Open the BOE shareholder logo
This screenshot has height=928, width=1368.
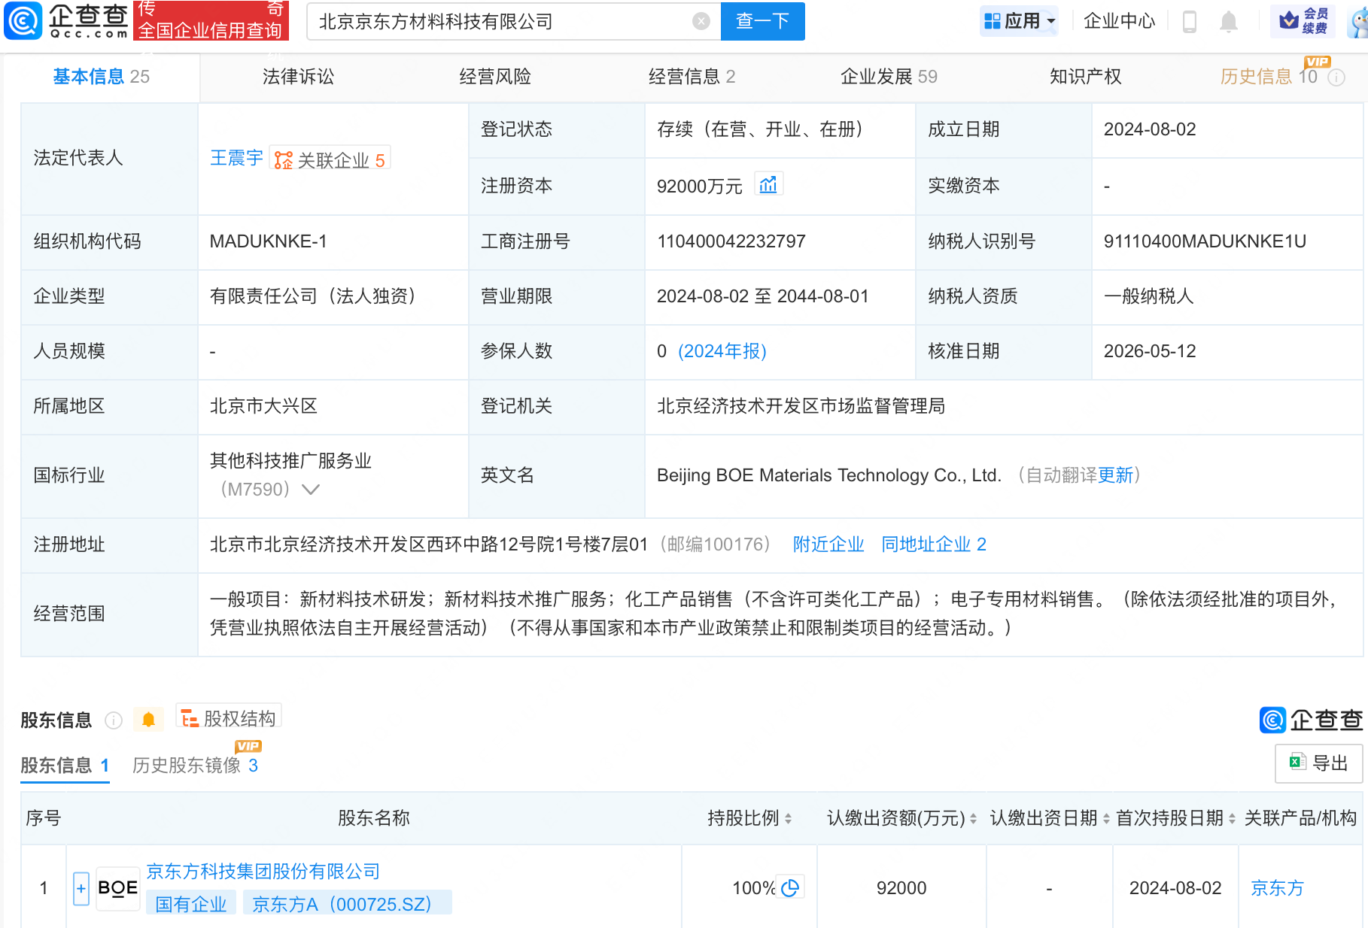[118, 888]
